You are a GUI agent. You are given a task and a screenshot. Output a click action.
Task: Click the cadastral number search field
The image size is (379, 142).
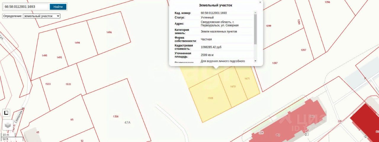click(x=26, y=7)
